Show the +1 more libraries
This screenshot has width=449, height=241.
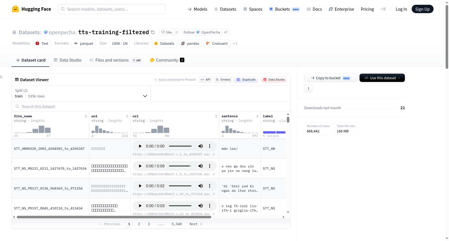(x=235, y=44)
